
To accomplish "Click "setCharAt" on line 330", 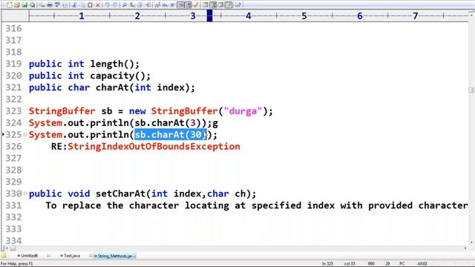I will pos(120,194).
